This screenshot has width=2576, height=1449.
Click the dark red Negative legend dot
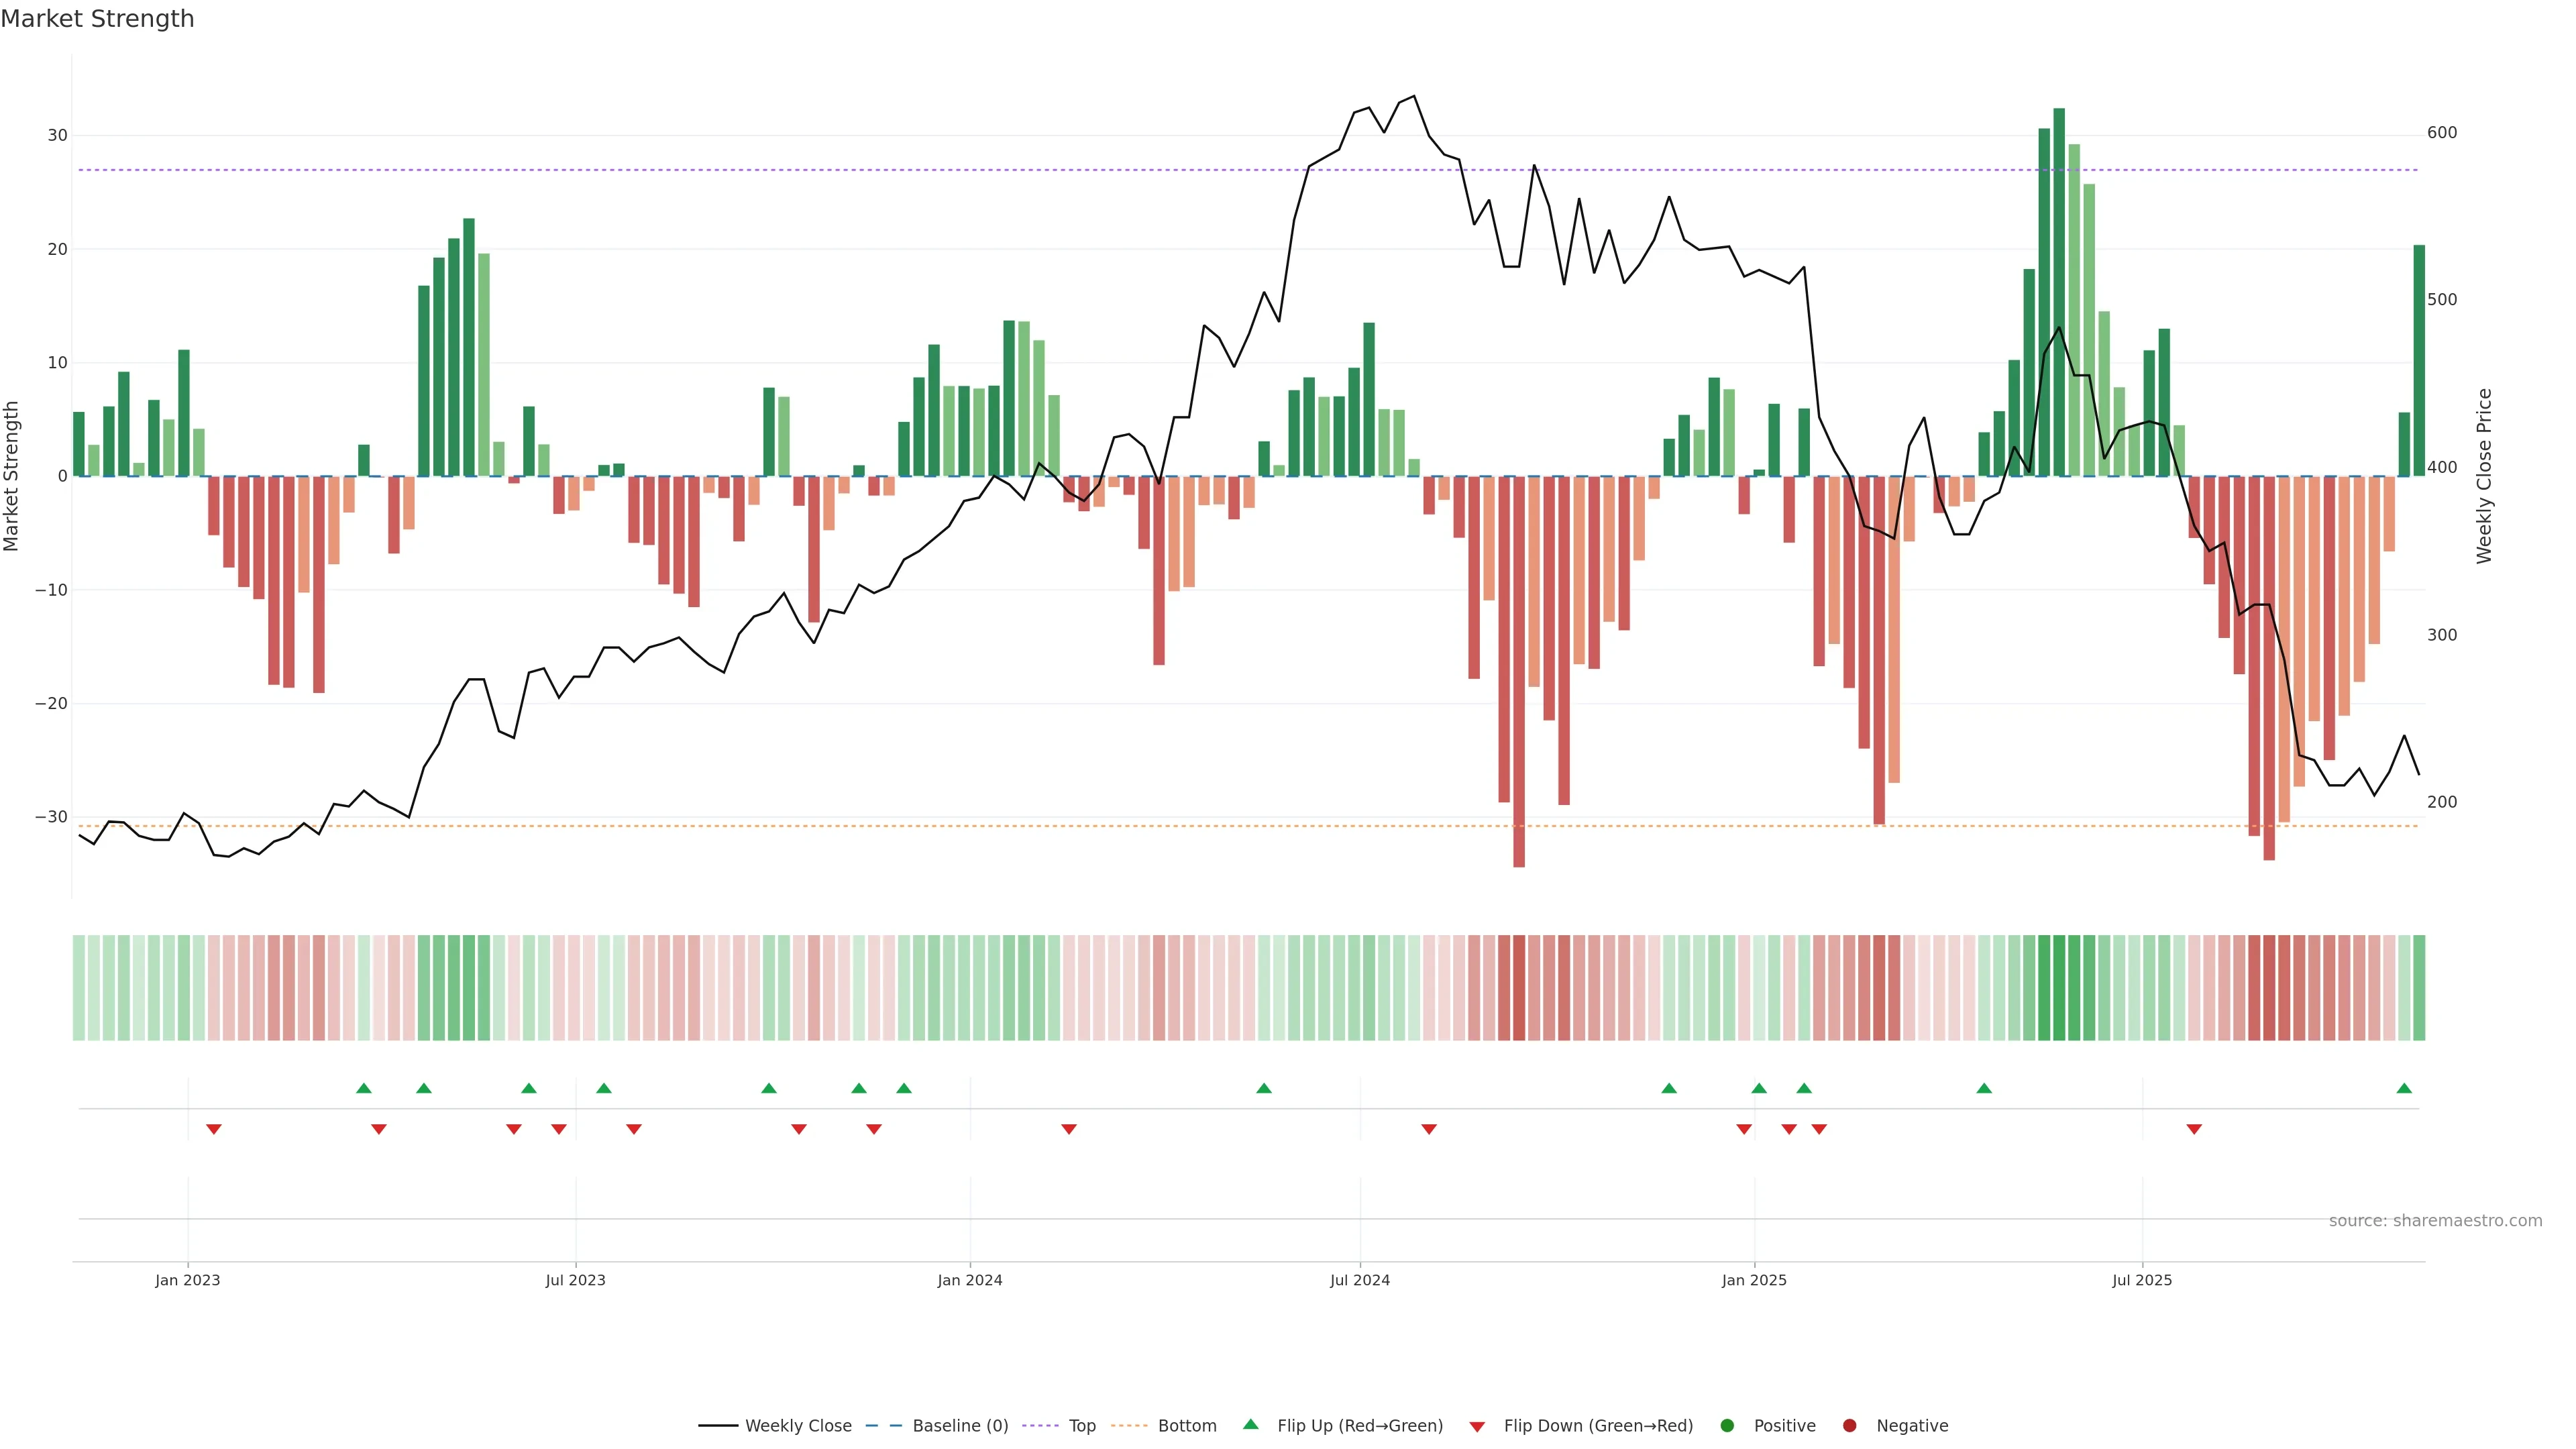(1849, 1426)
